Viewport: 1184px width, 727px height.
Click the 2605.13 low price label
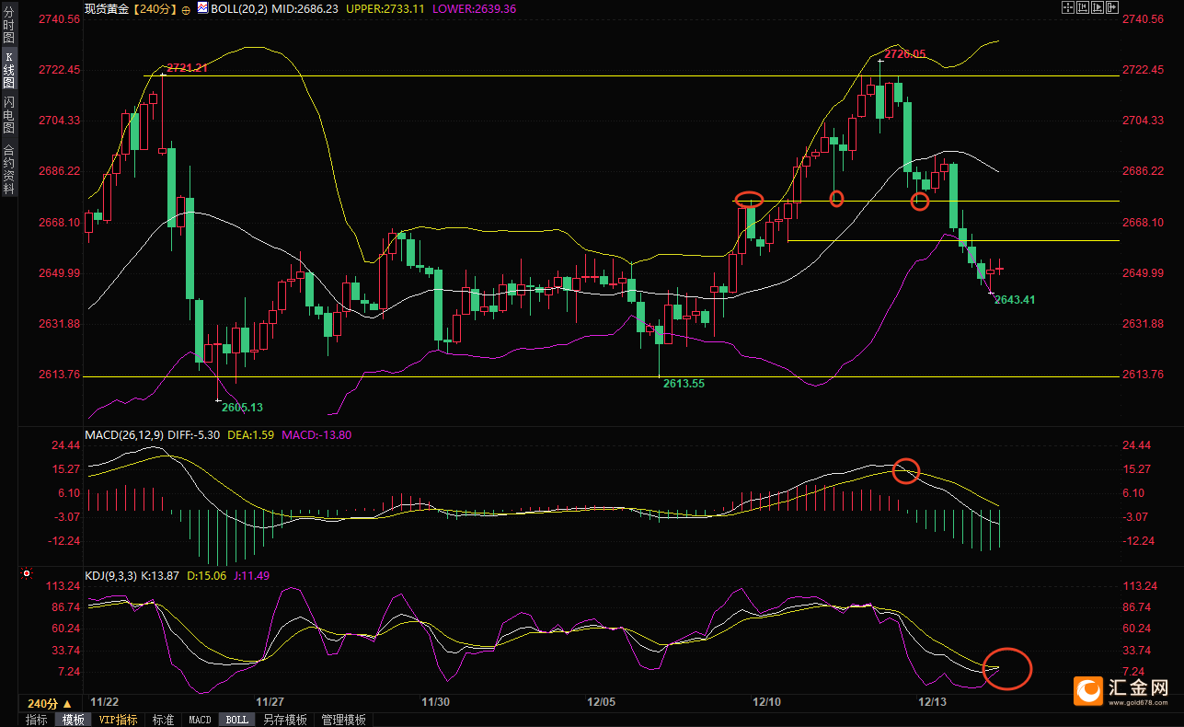pos(242,407)
